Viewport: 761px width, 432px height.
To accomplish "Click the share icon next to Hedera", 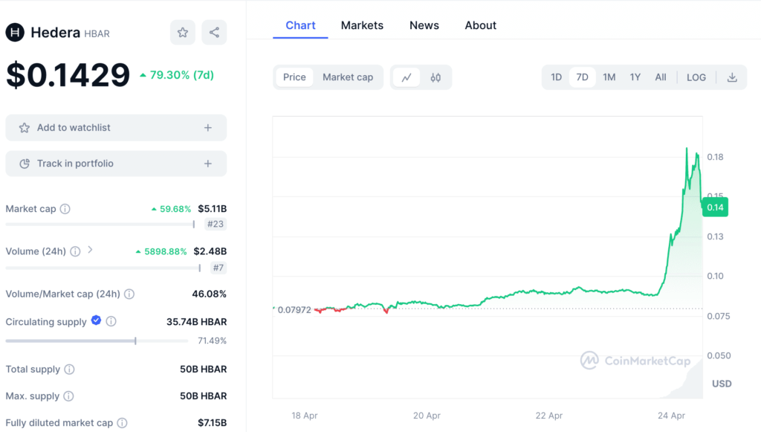I will [214, 32].
